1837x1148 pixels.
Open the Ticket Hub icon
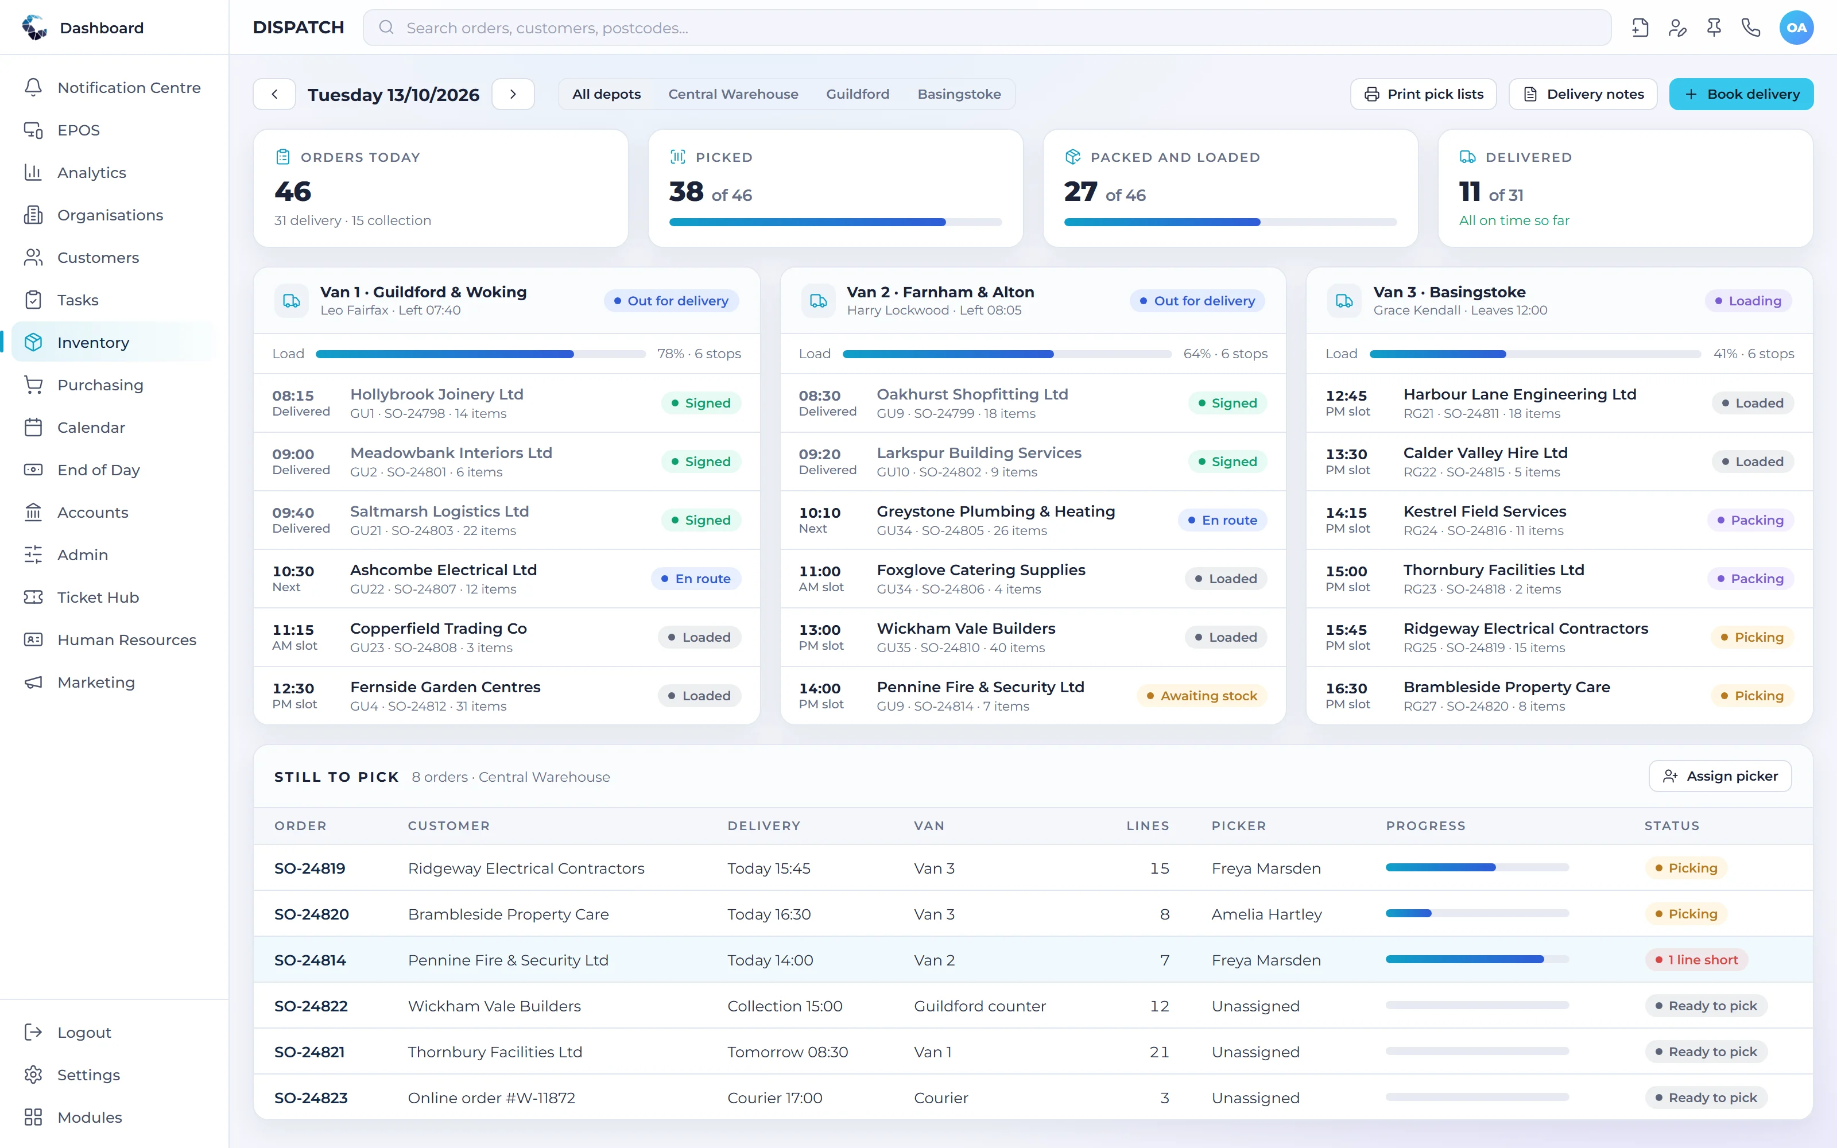[33, 598]
